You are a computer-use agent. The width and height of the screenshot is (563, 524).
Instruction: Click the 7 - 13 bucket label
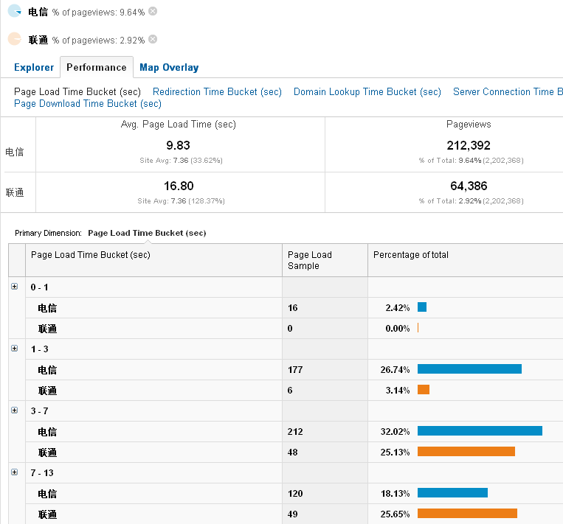[42, 472]
